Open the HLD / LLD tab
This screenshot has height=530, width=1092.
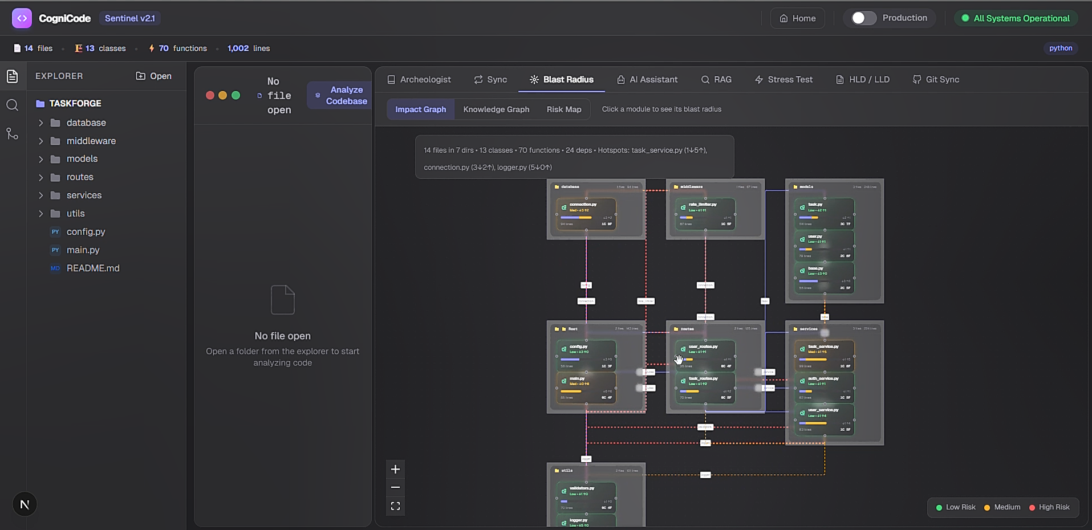coord(863,80)
